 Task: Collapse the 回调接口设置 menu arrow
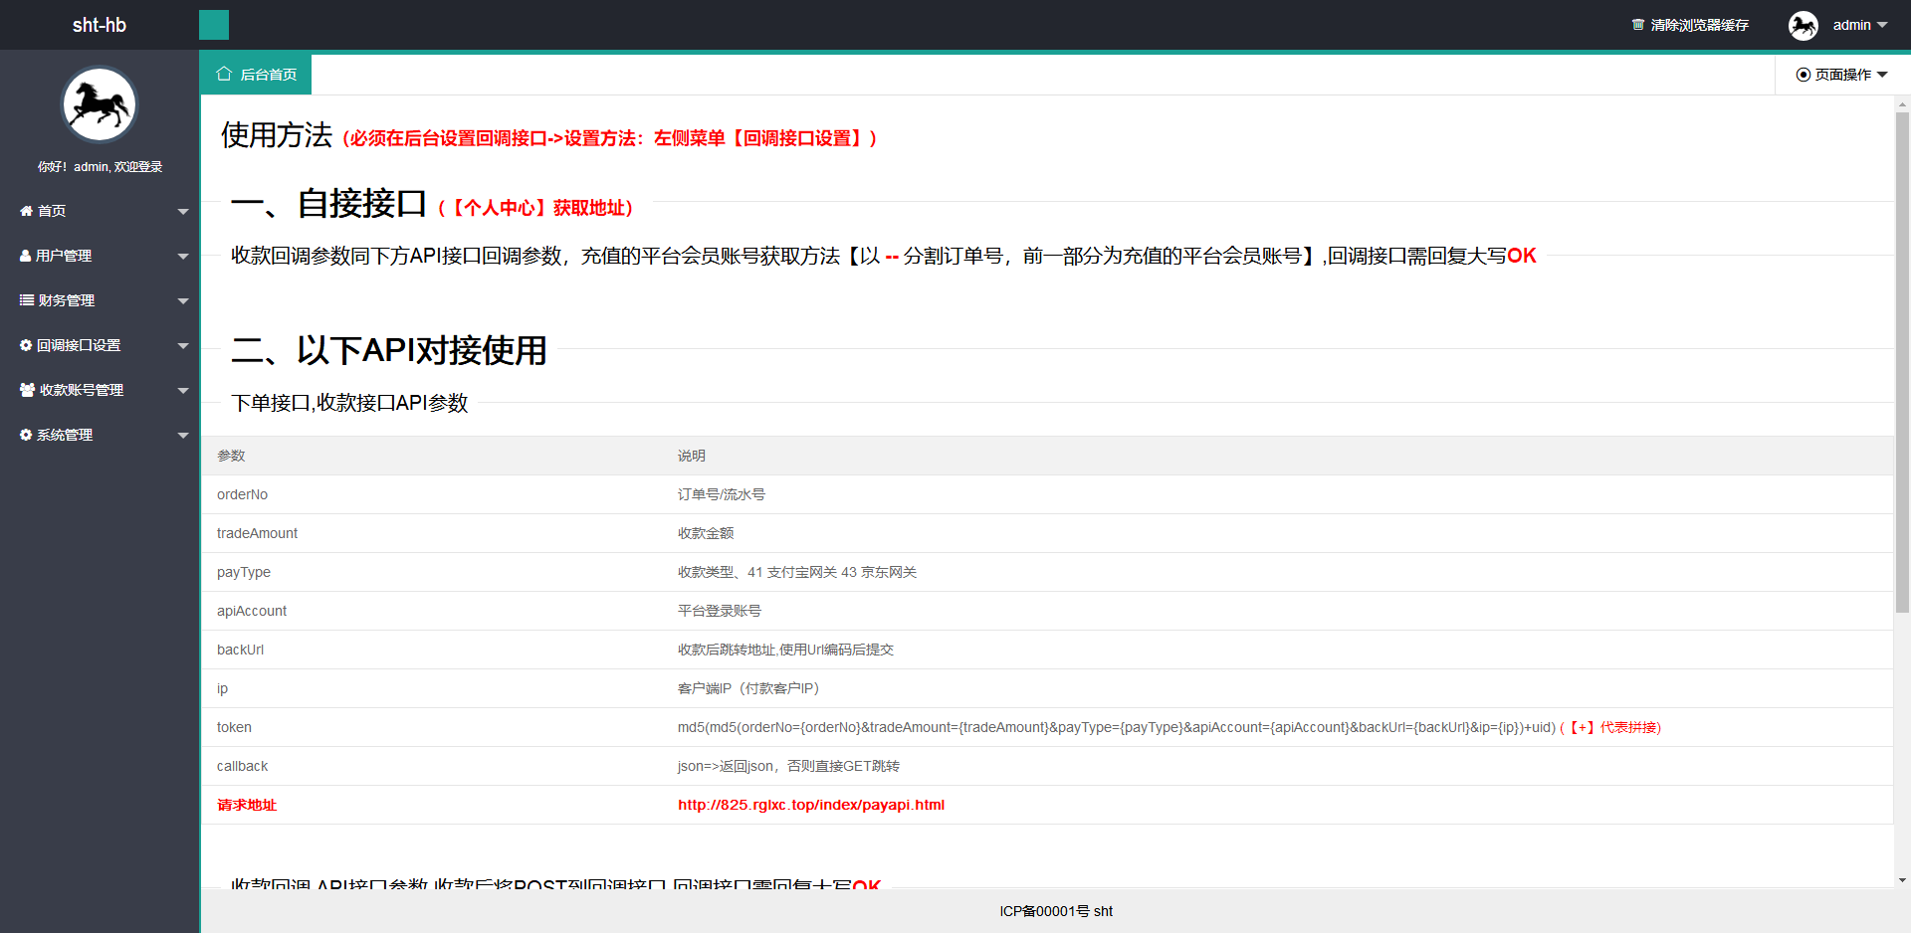(x=183, y=345)
